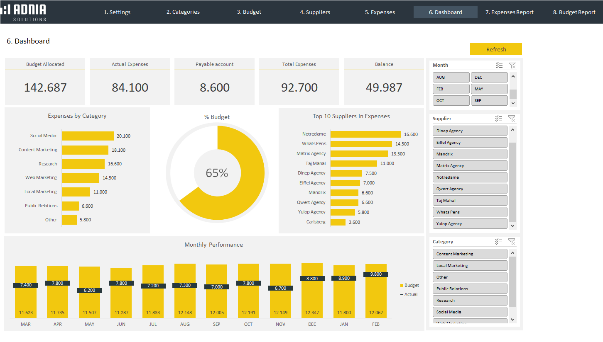Toggle Social Media category filter
Image resolution: width=603 pixels, height=342 pixels.
(470, 312)
